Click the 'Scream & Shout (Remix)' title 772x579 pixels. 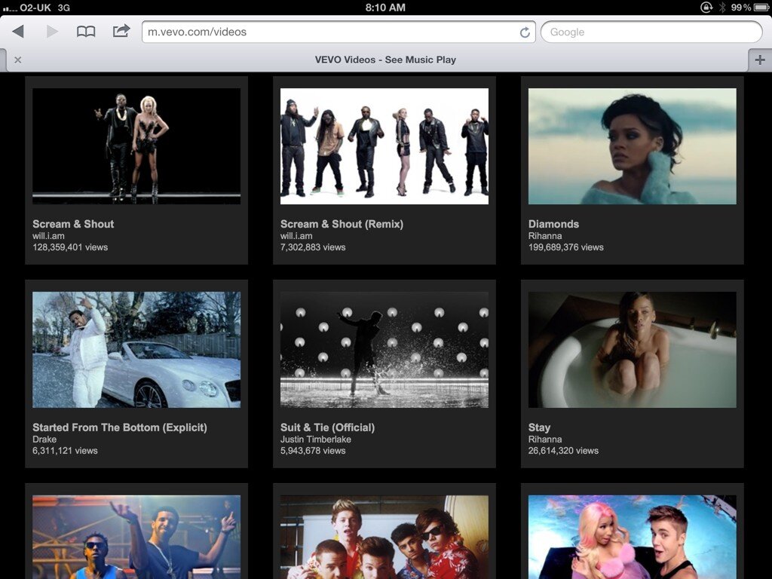click(342, 224)
